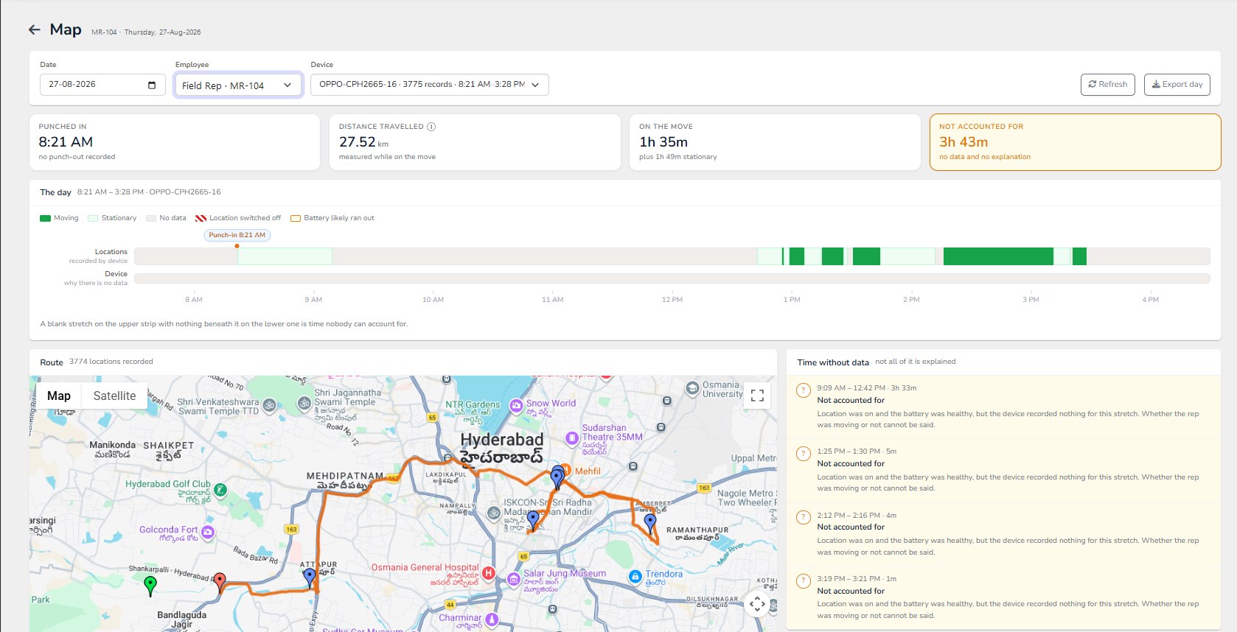Image resolution: width=1237 pixels, height=632 pixels.
Task: Click the first stationary segment after punch-in
Action: point(285,256)
